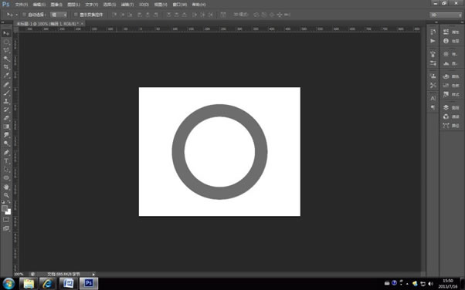Select the Path Selection tool
465x290 pixels.
(x=6, y=169)
